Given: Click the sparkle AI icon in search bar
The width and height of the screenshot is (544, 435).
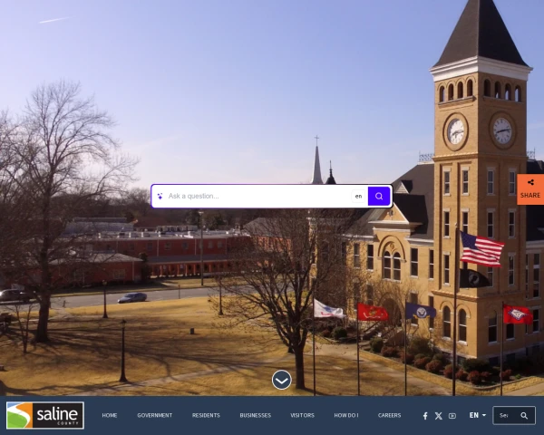Looking at the screenshot, I should click(160, 197).
